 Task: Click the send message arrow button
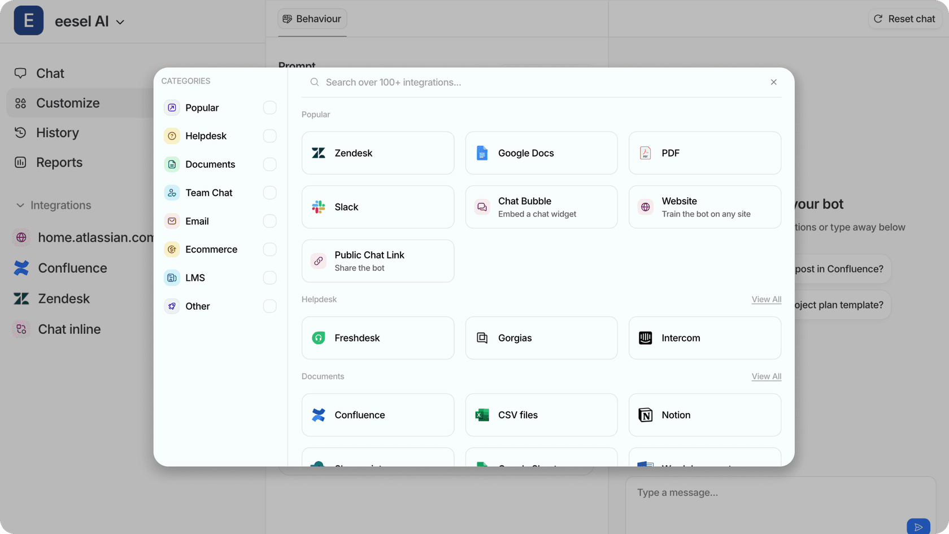pyautogui.click(x=919, y=526)
